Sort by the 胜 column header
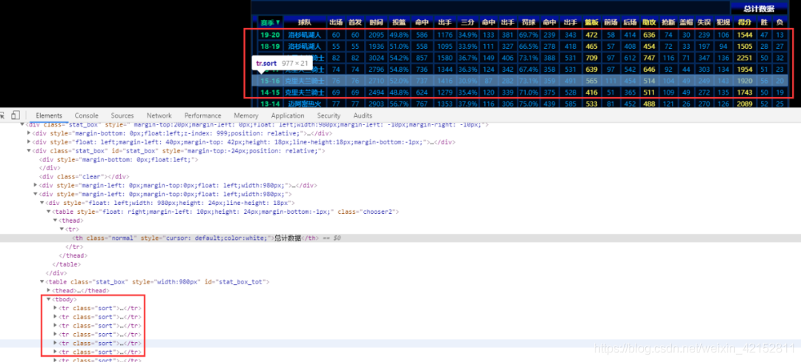Viewport: 801px width, 362px height. (764, 22)
